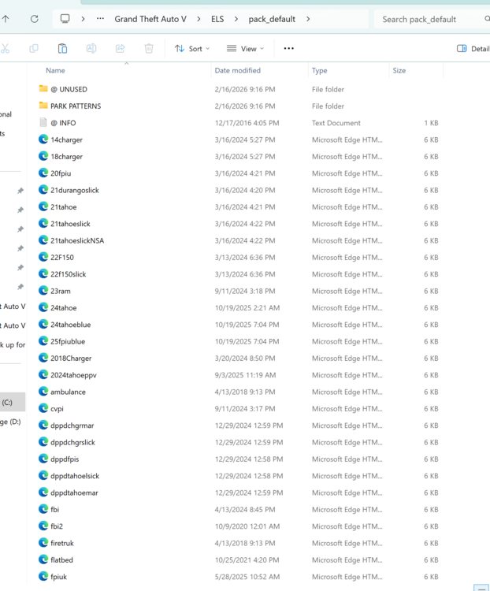Sort by the Name column header
Image resolution: width=490 pixels, height=591 pixels.
point(55,70)
